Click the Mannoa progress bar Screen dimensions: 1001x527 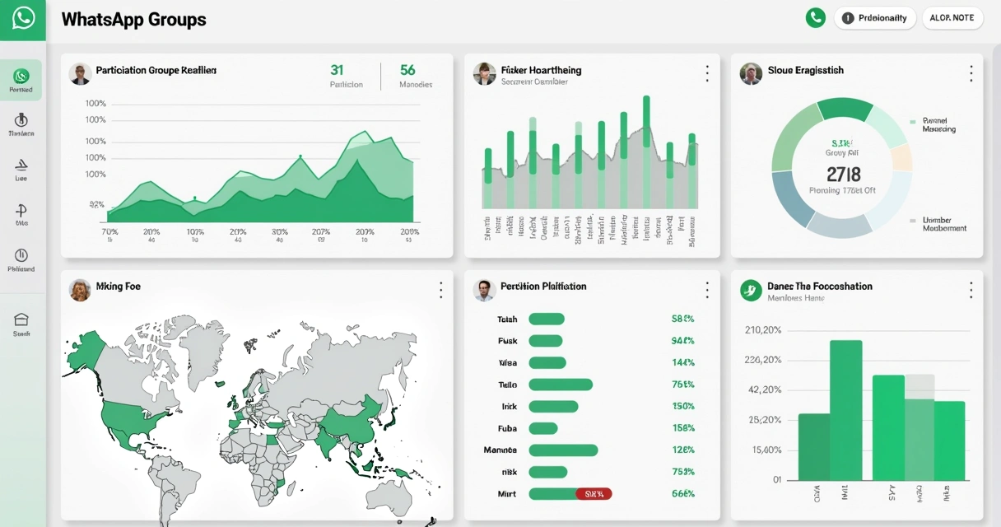click(563, 450)
